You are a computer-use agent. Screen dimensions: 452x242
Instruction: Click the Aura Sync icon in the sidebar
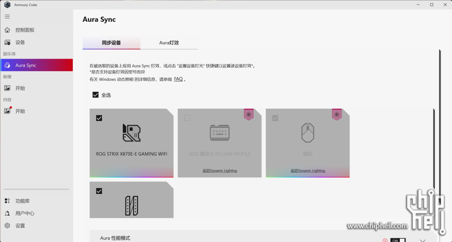click(7, 65)
